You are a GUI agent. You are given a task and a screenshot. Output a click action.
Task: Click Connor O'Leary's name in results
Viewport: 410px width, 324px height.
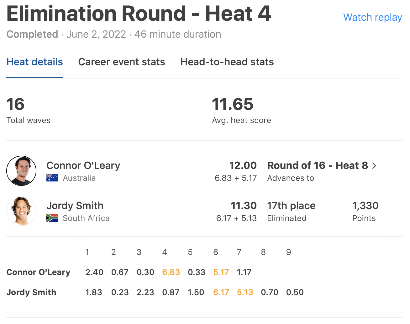[x=83, y=165]
